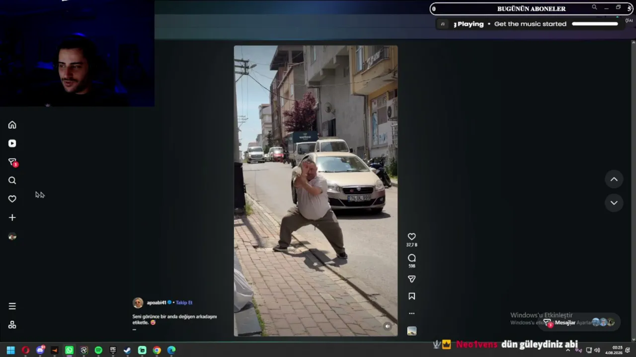Like the reel with heart icon
This screenshot has width=636, height=357.
point(411,237)
